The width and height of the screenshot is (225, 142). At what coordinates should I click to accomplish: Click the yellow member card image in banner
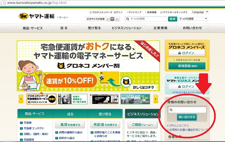coord(109,78)
